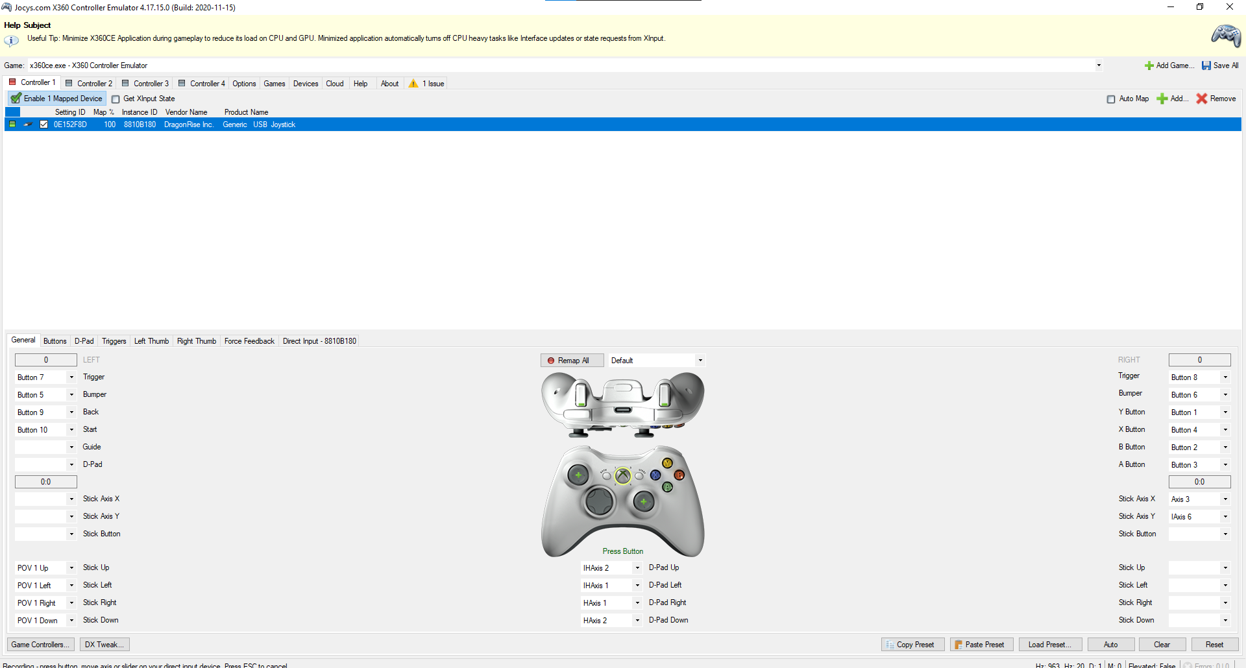Screen dimensions: 1246x668
Task: Open the left D-Pad mapping dropdown
Action: (71, 465)
